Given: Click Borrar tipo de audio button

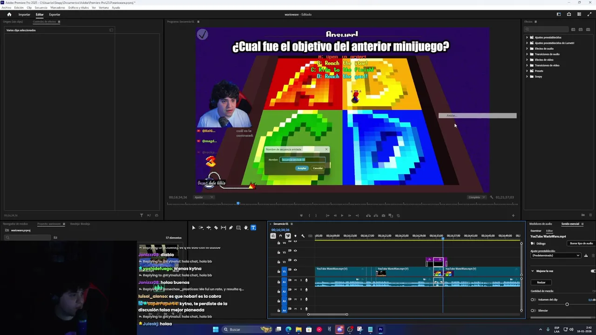Looking at the screenshot, I should point(581,243).
